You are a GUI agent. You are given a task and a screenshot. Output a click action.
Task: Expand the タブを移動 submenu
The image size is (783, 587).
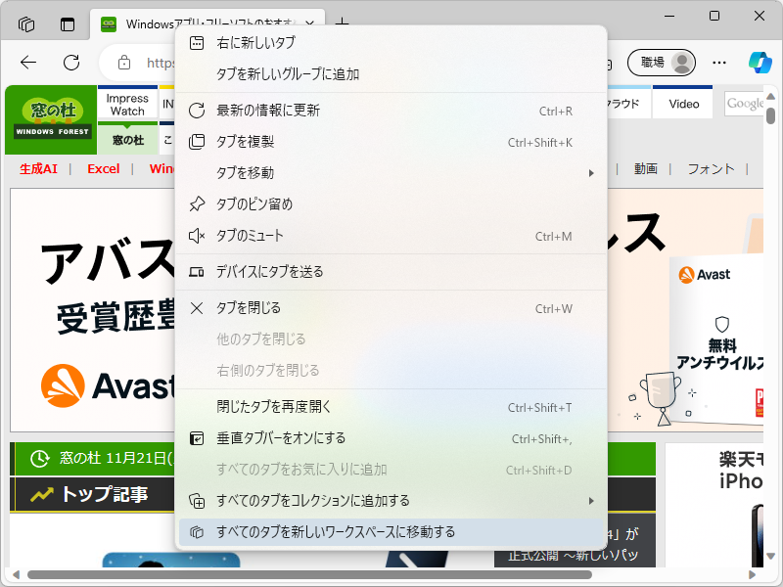391,173
